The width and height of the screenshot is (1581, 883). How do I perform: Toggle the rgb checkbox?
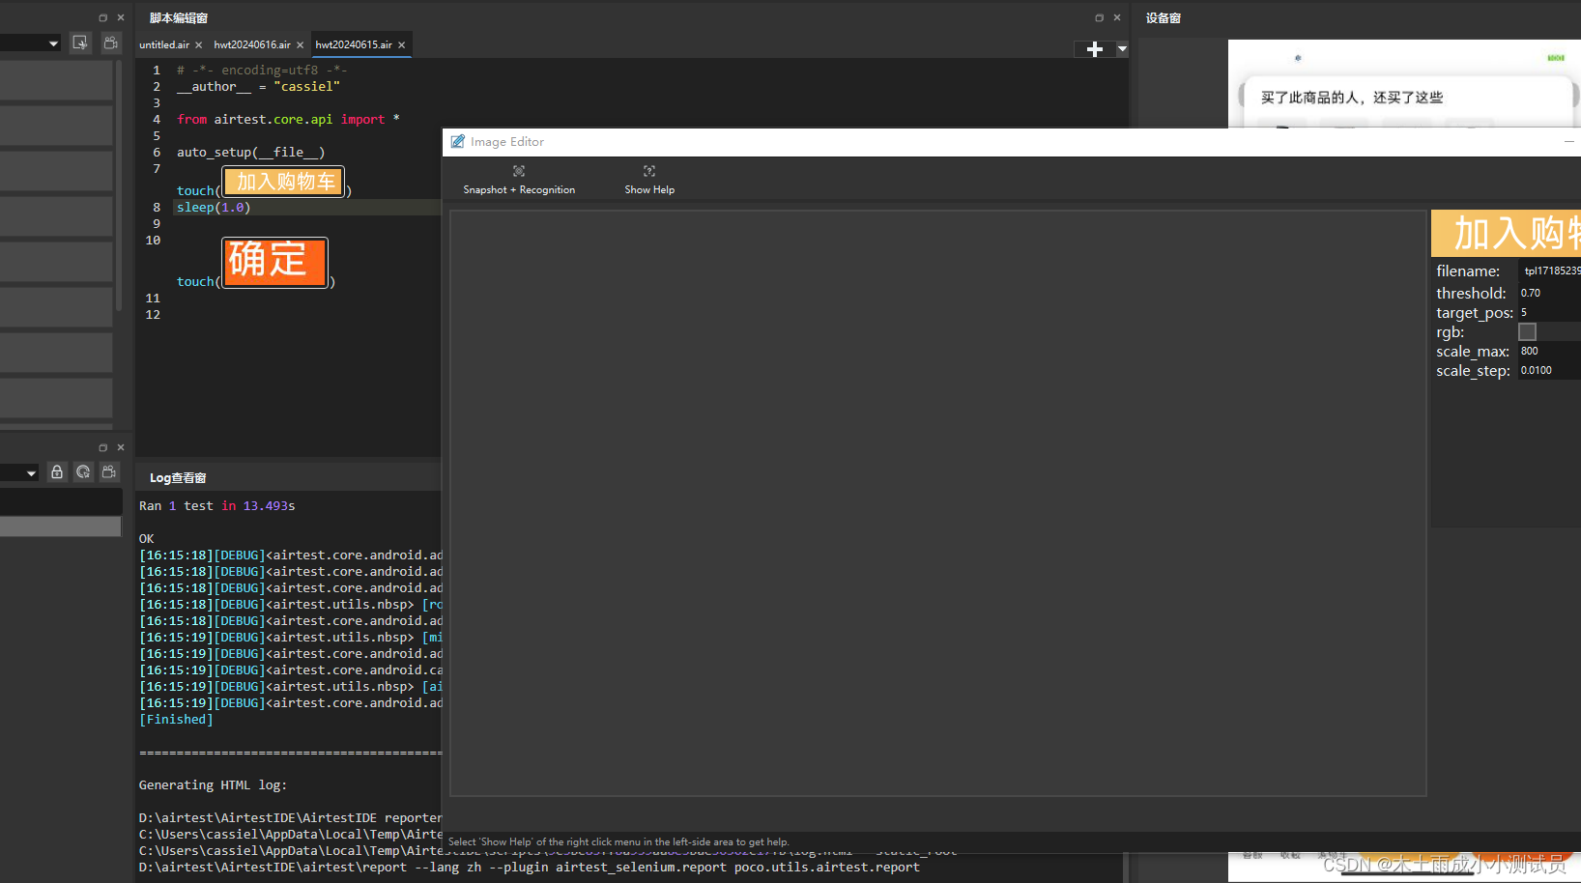(1527, 331)
